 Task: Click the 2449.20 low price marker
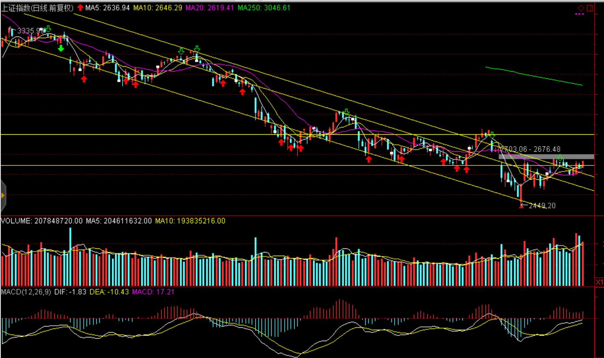(x=542, y=205)
